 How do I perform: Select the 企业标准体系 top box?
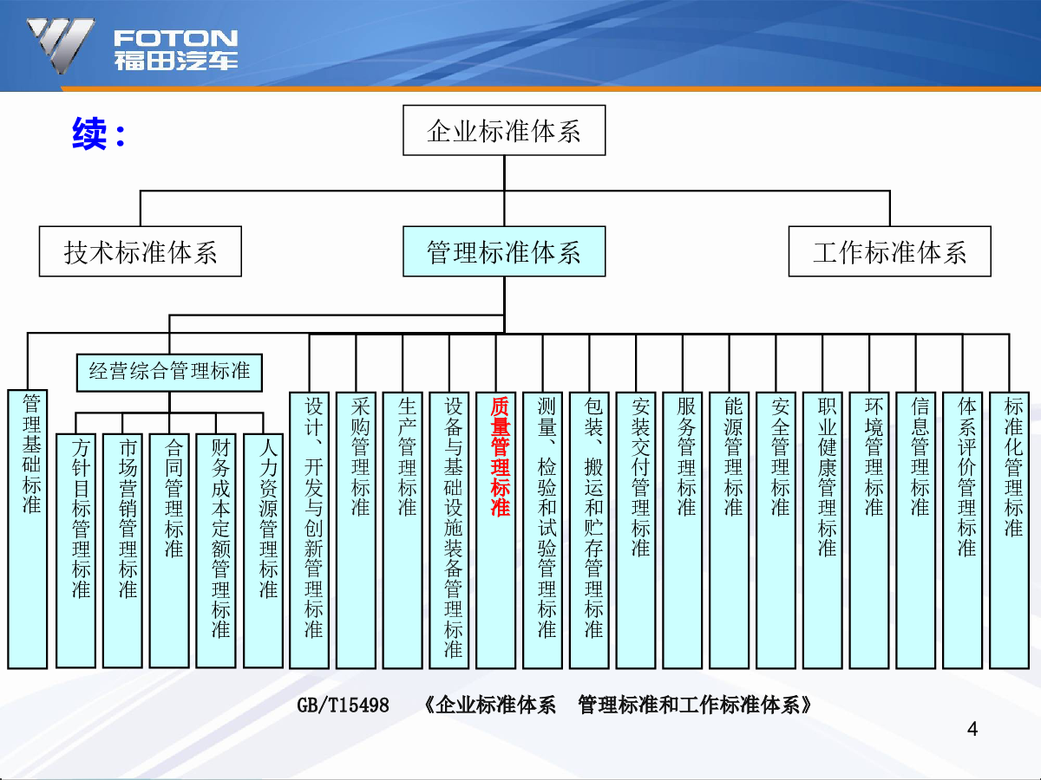pos(504,131)
